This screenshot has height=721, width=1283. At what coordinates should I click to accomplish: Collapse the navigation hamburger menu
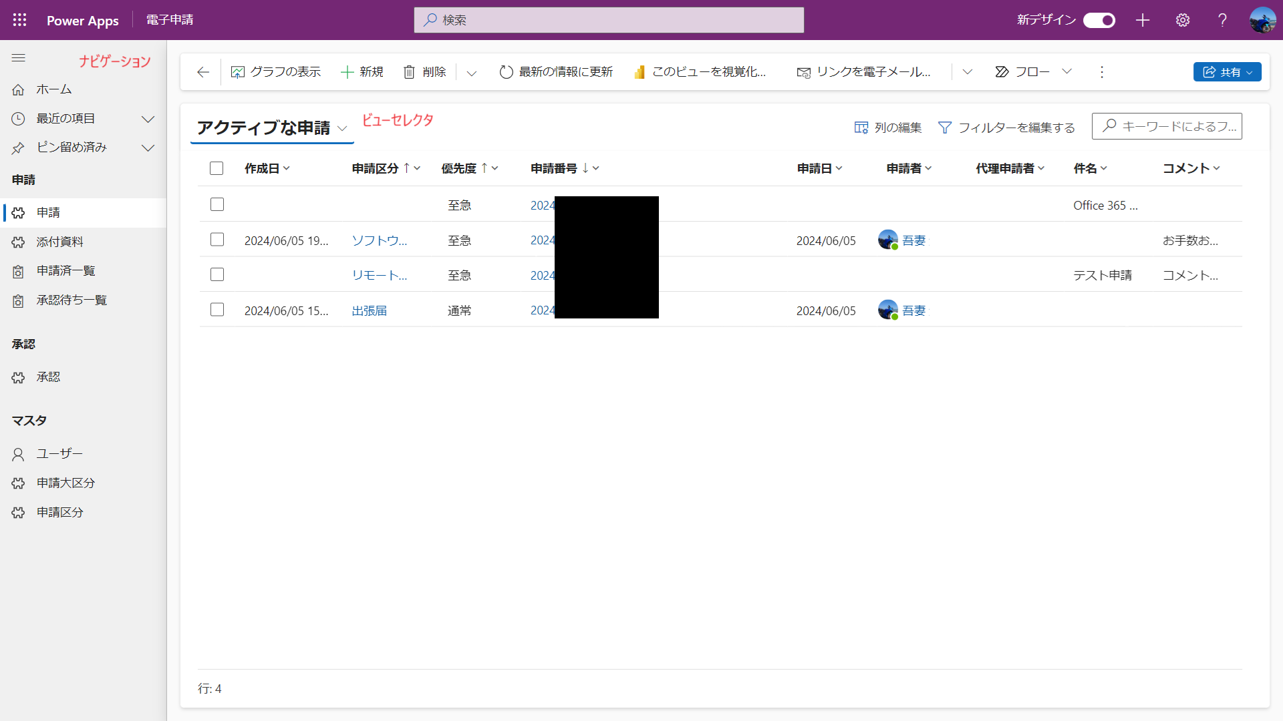tap(19, 58)
